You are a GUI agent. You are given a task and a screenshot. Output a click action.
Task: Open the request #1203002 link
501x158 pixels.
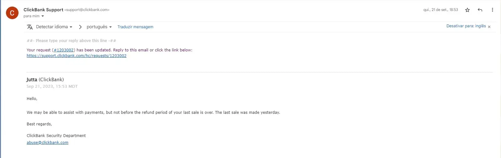[x=63, y=50]
